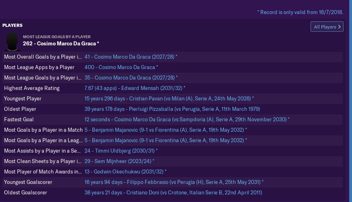352x202 pixels.
Task: View Filippo Febbrasio's youngest goalscorer record
Action: click(x=174, y=182)
